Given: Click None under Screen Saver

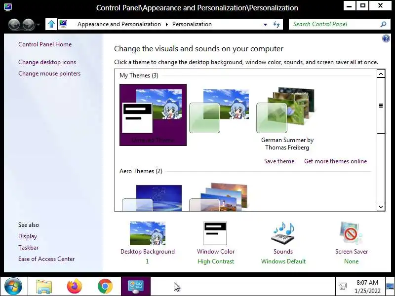Looking at the screenshot, I should 351,261.
